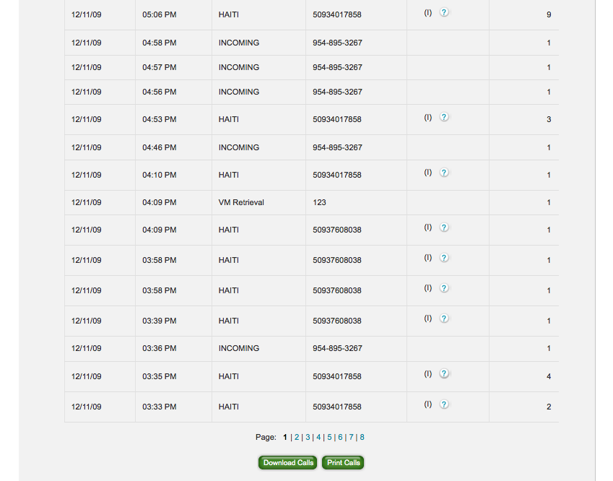Screen dimensions: 613x481
Task: Open help icon for 04:09 PM Haiti call
Action: [444, 227]
